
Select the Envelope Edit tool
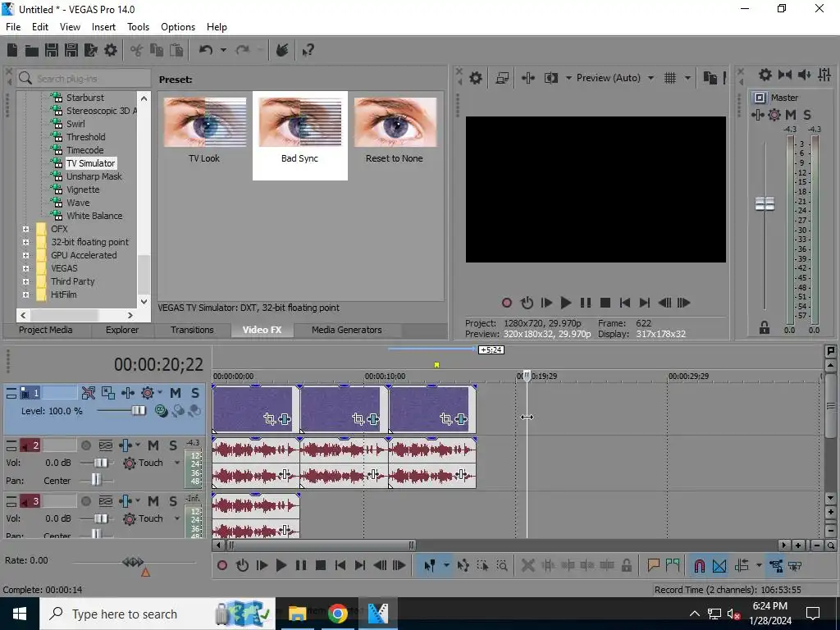(x=463, y=565)
